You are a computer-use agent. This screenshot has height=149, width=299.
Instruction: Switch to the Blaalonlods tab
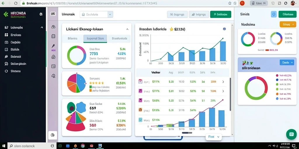(x=119, y=38)
